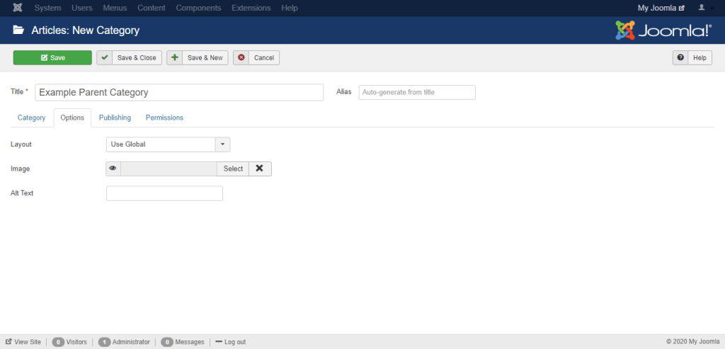Click the Alt Text field label
The image size is (725, 349).
coord(22,193)
